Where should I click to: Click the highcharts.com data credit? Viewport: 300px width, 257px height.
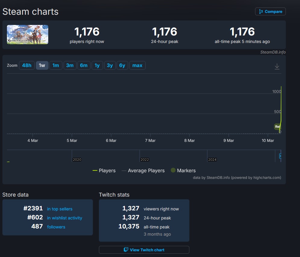pos(237,178)
